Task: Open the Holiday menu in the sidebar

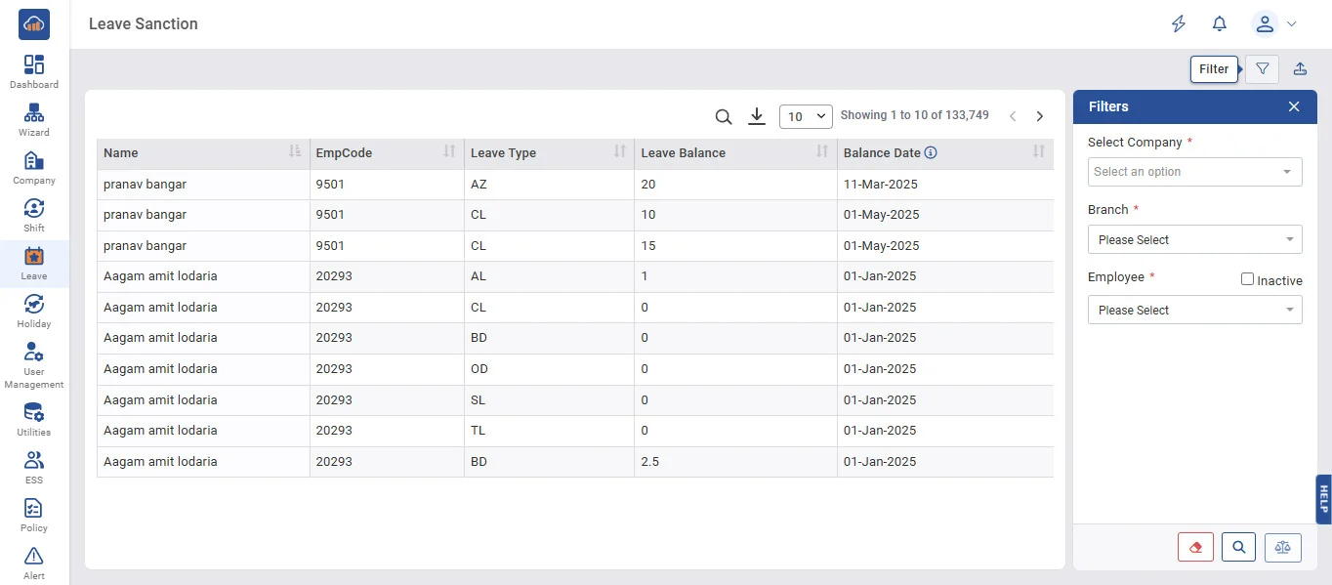Action: (34, 311)
